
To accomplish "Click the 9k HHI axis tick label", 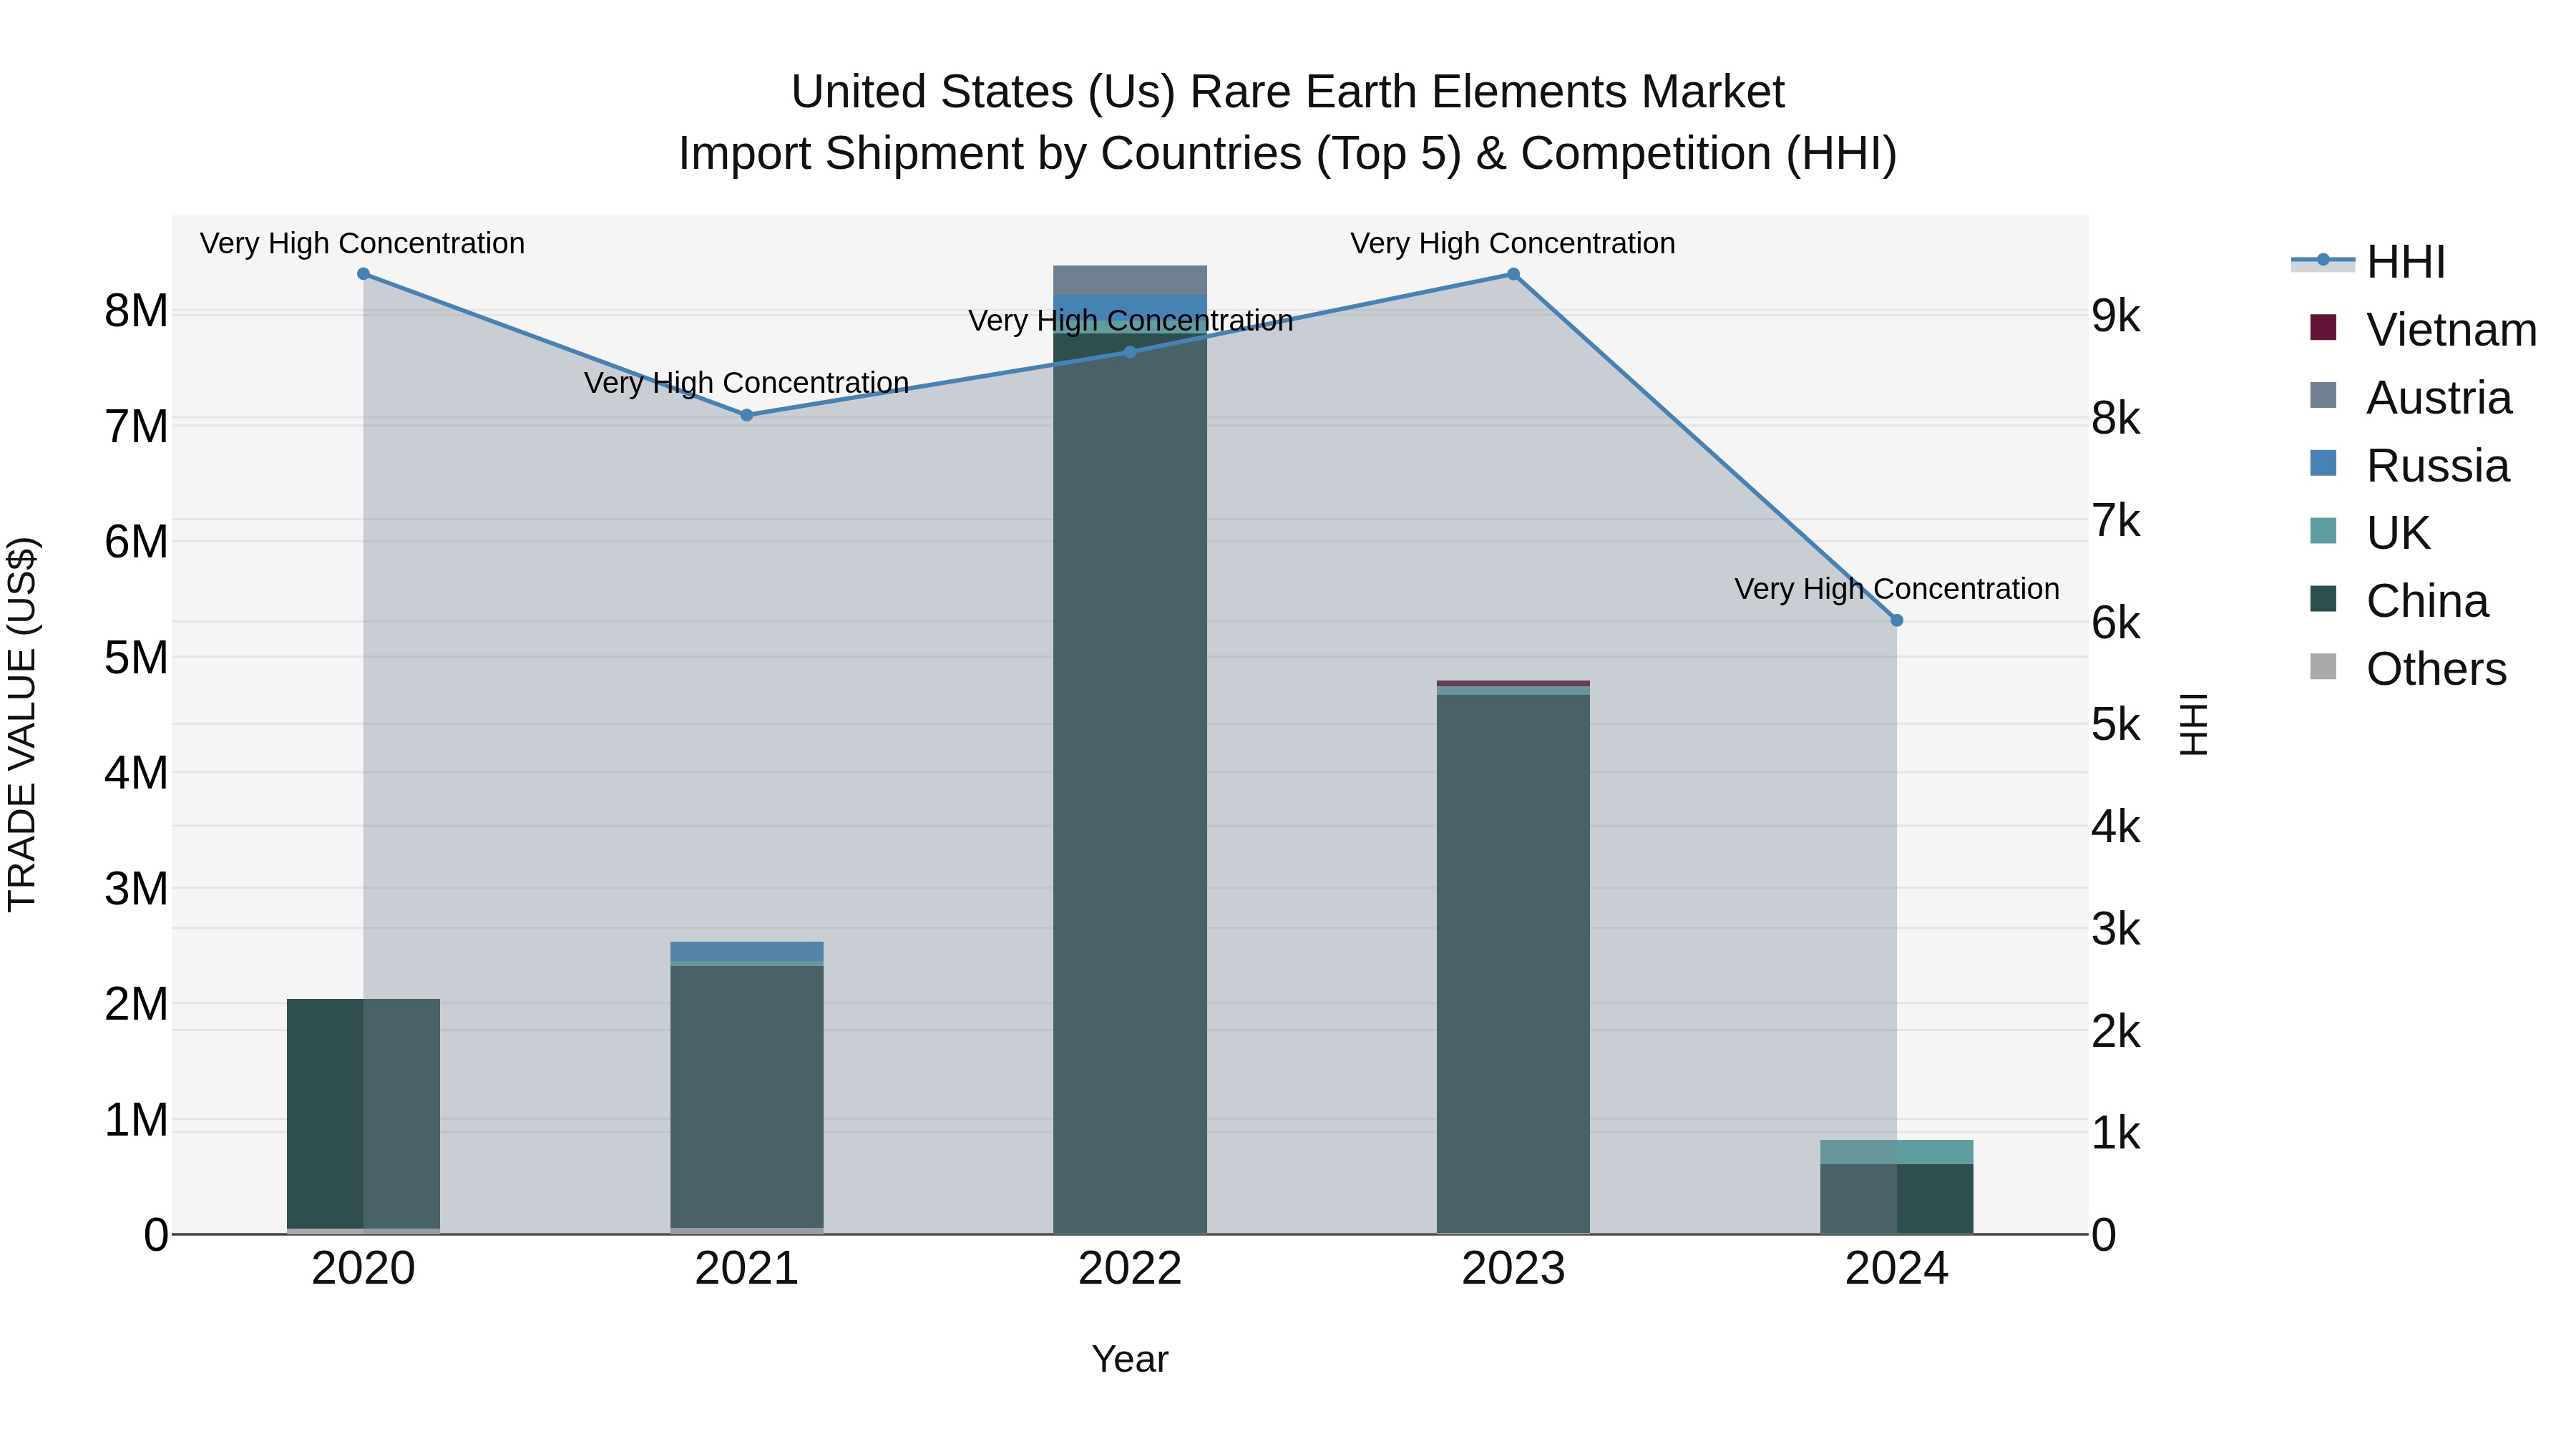I will click(2116, 316).
